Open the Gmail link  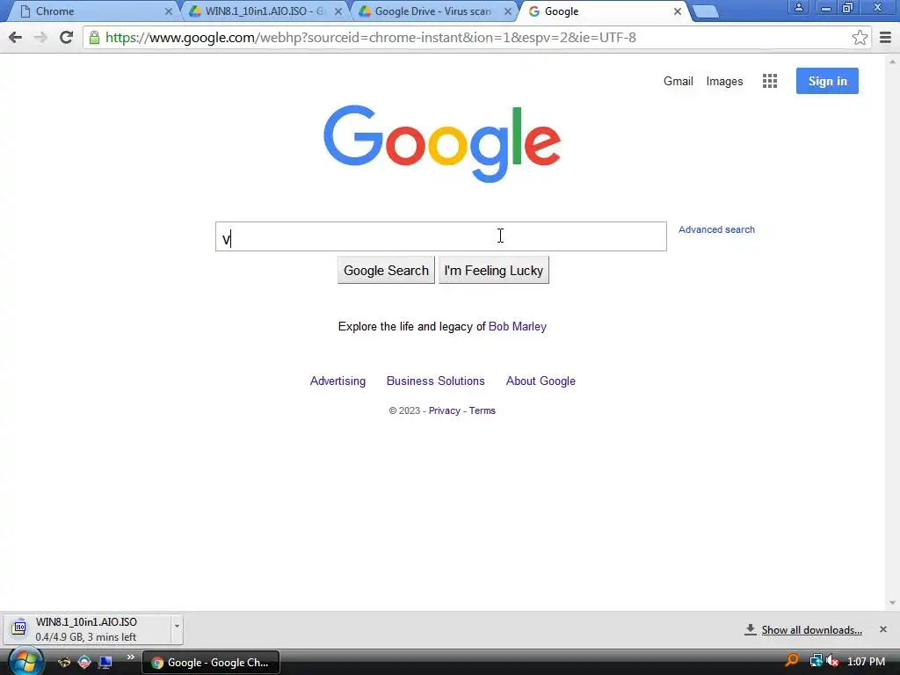pos(679,82)
